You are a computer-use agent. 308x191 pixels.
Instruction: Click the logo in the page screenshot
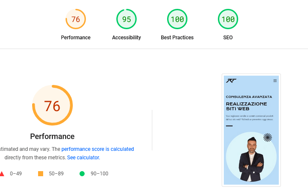click(x=231, y=81)
